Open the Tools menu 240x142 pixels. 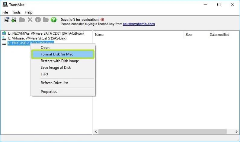(16, 12)
